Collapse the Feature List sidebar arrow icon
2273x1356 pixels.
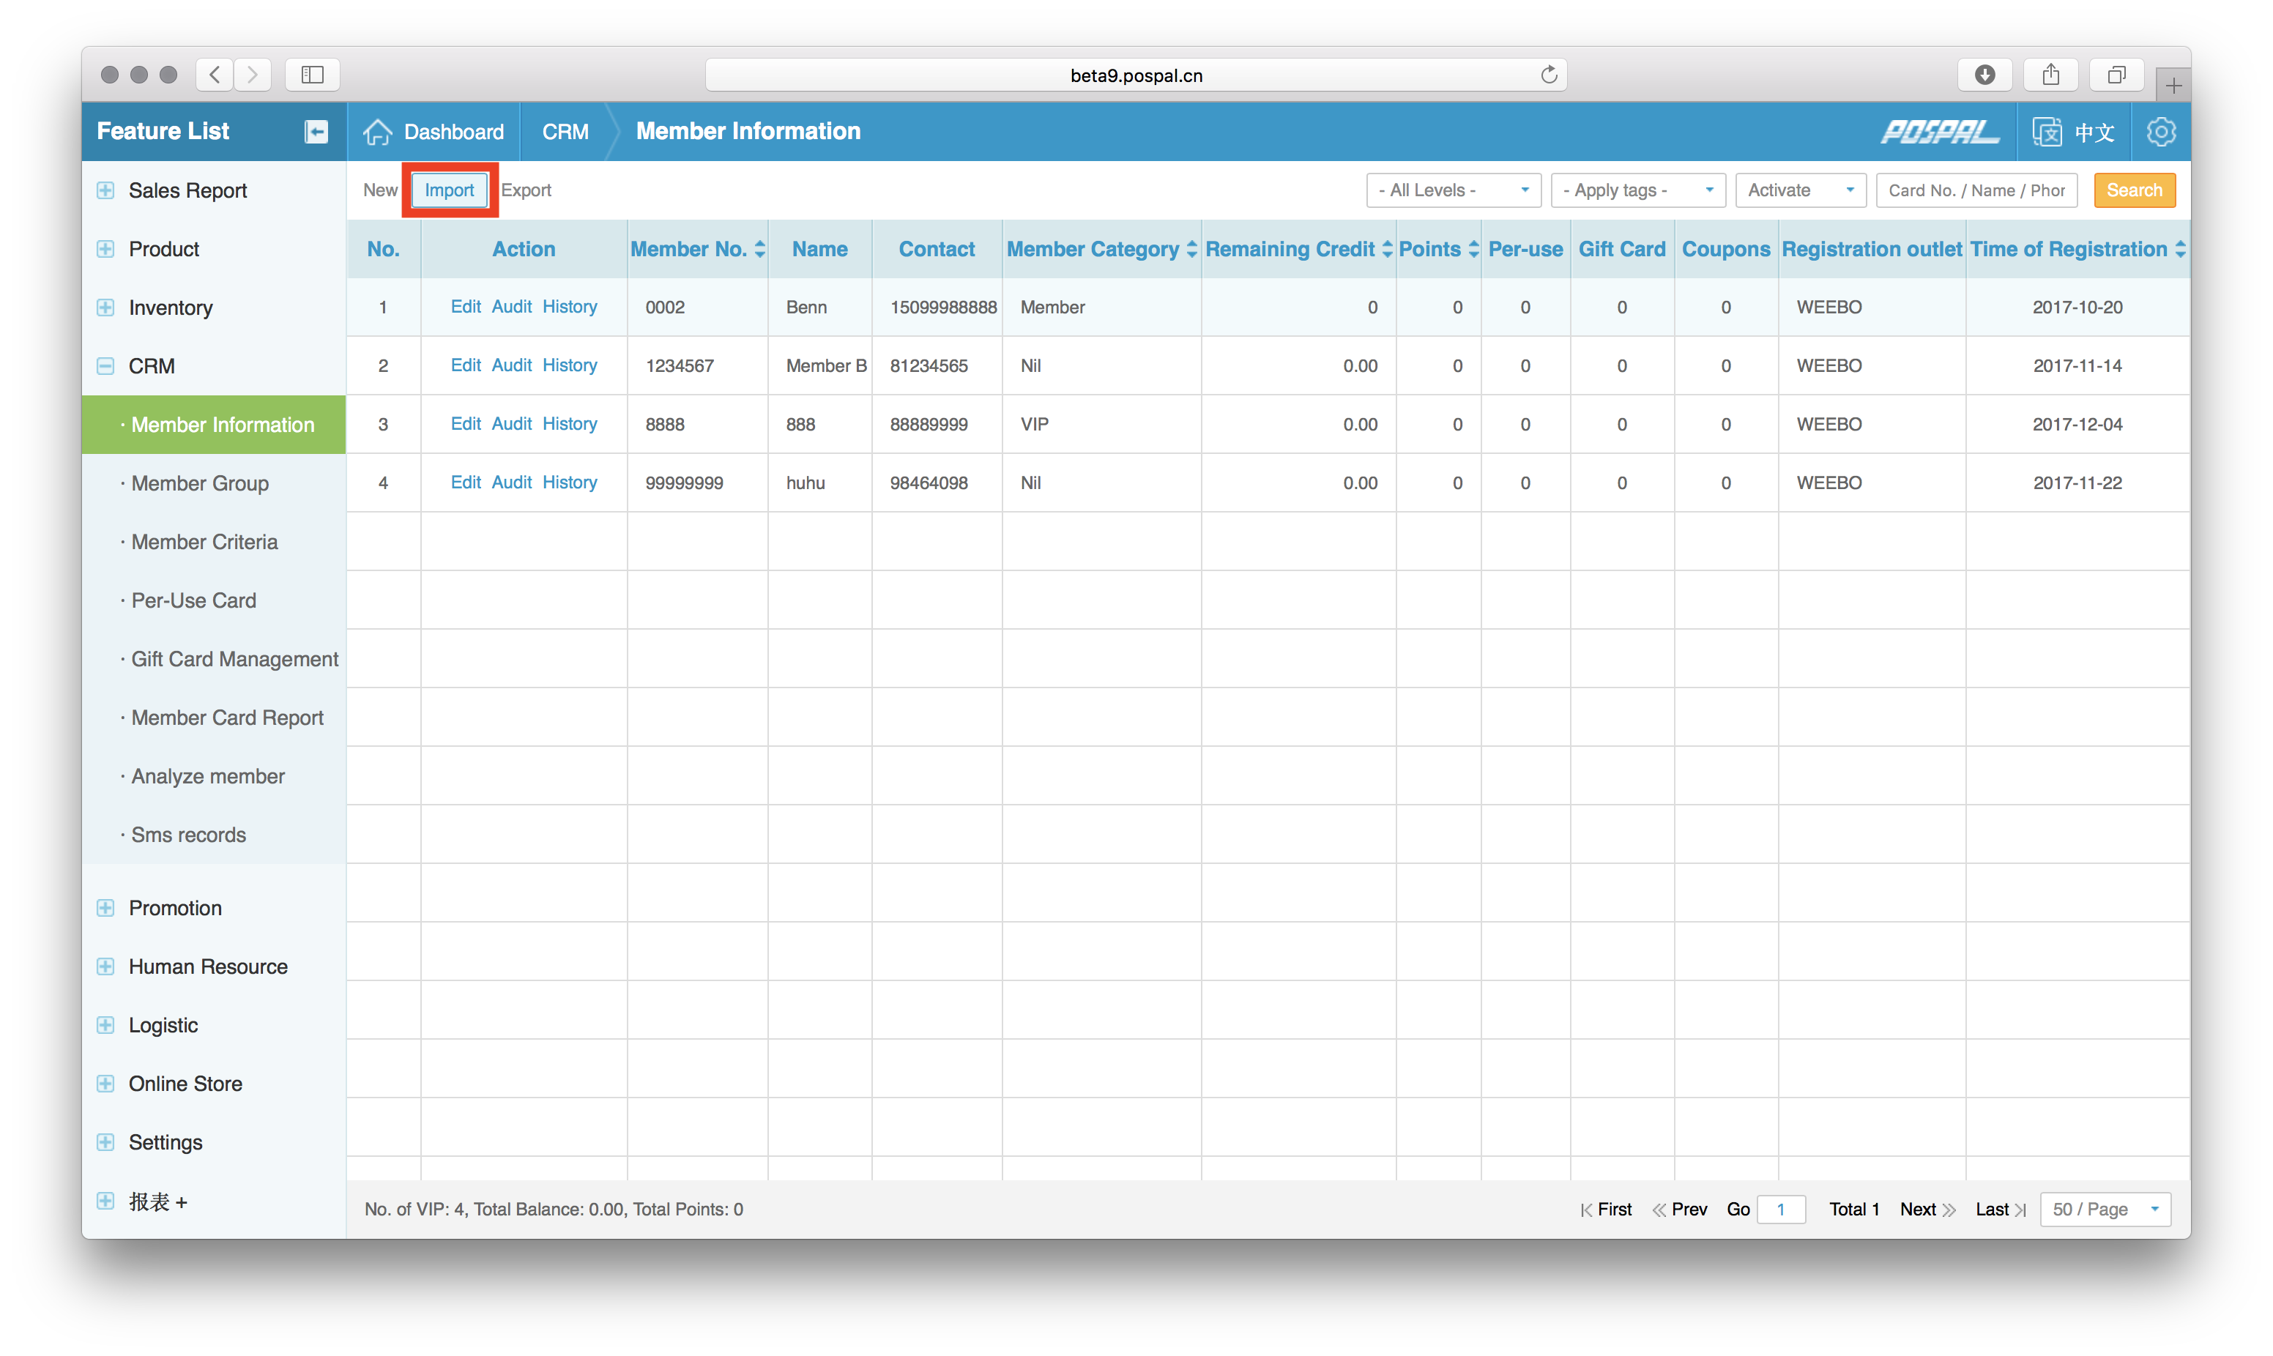click(316, 132)
